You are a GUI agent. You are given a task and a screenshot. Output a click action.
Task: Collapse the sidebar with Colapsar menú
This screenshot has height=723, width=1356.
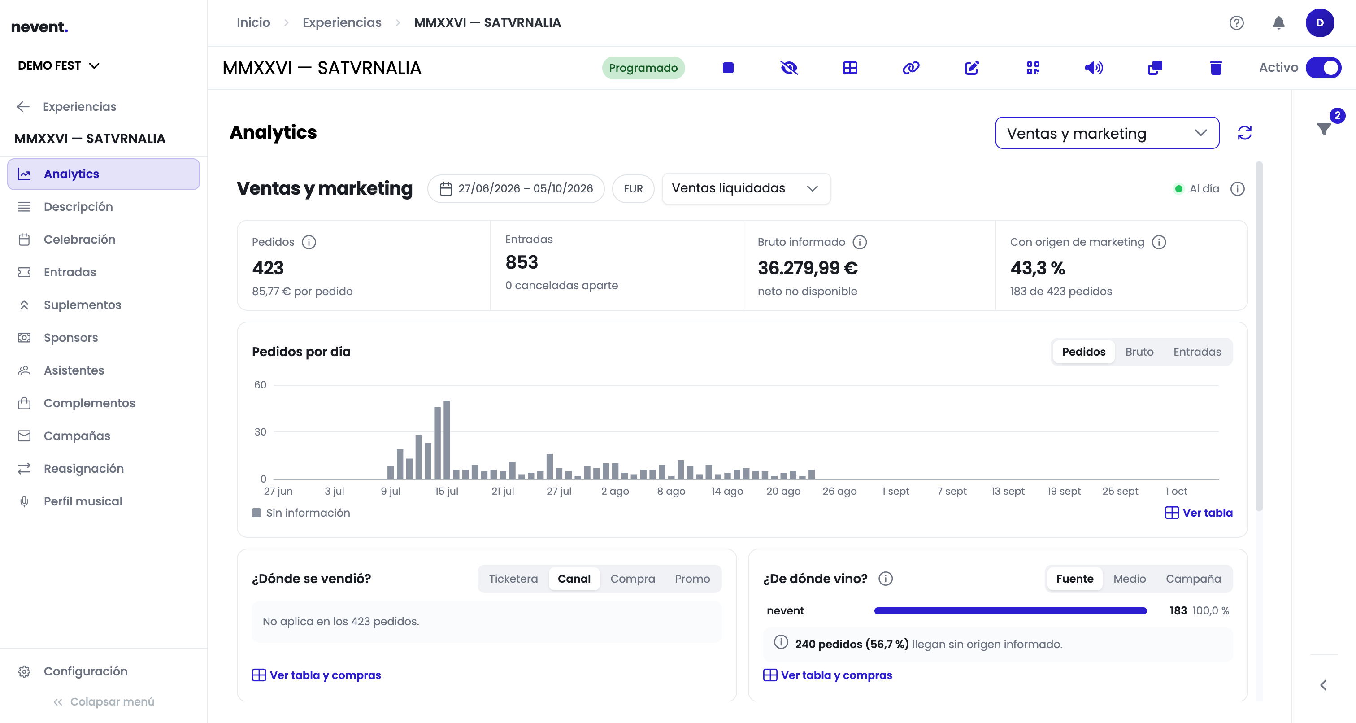[x=104, y=702]
